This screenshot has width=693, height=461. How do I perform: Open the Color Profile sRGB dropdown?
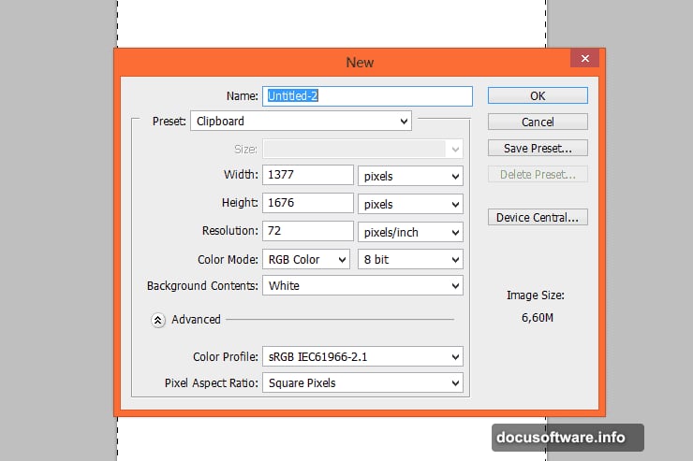[363, 356]
